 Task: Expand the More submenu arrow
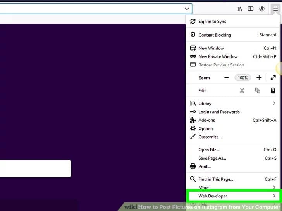pyautogui.click(x=274, y=187)
